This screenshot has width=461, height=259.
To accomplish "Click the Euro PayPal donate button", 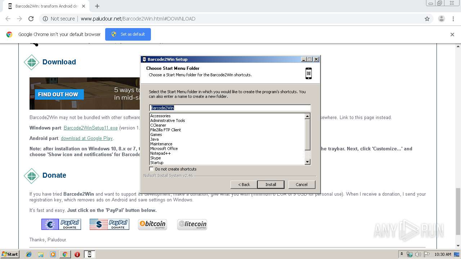I will [61, 224].
